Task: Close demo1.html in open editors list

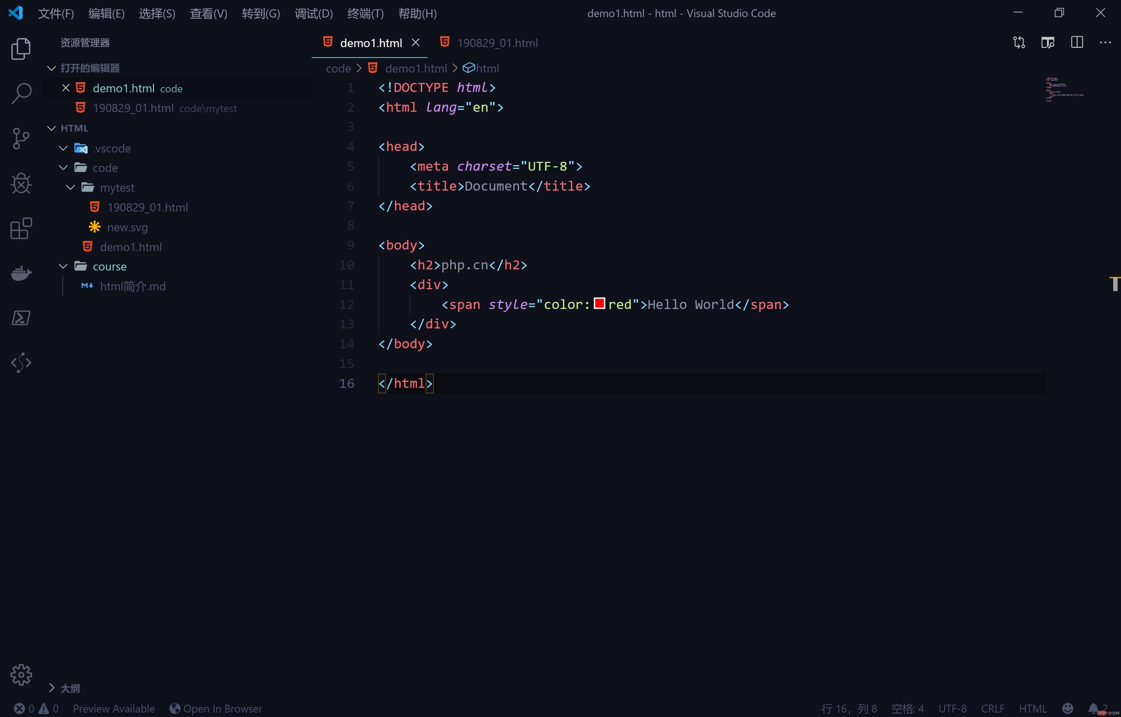Action: (66, 88)
